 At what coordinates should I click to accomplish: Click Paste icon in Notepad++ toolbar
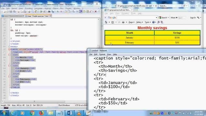(36, 12)
